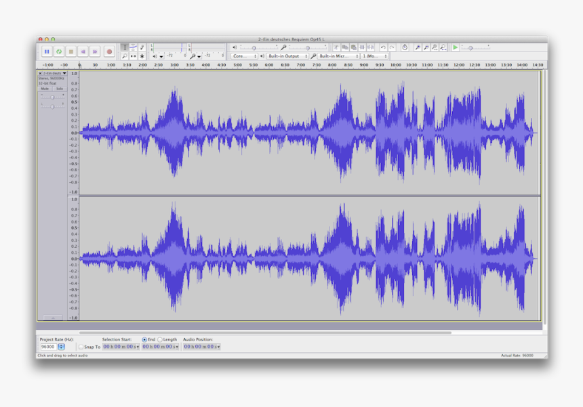Click the Redo arrow icon
Screen dimensions: 583x407
tap(392, 47)
